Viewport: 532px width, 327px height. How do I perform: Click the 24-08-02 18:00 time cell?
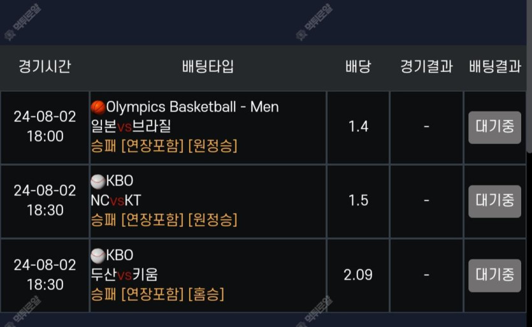coord(45,127)
